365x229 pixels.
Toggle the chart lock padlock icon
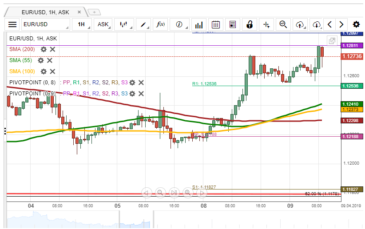pyautogui.click(x=250, y=24)
